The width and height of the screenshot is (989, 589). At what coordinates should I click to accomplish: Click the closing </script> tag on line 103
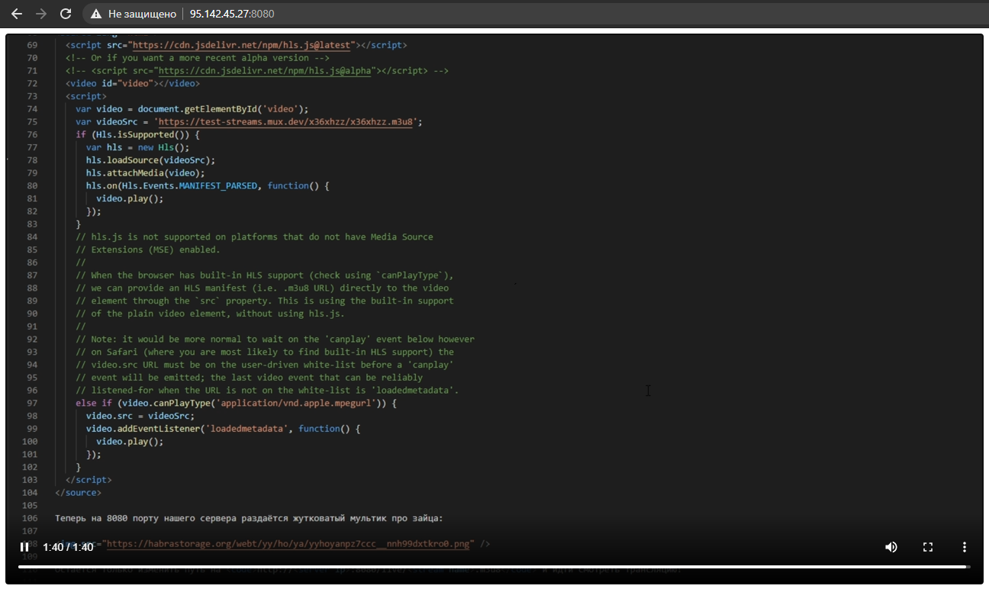(x=89, y=480)
